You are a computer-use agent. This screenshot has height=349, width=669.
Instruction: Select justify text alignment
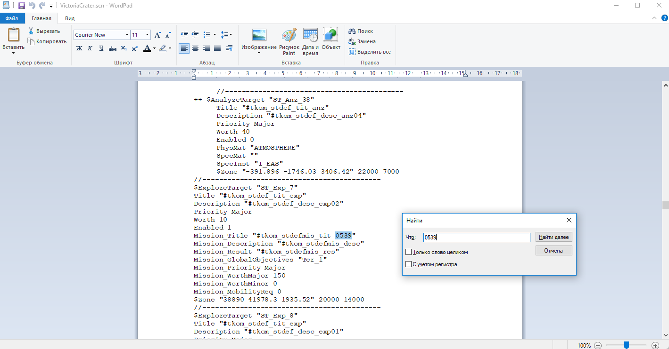(217, 48)
